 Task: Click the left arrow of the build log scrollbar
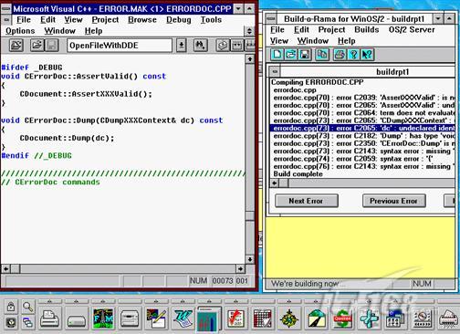coord(275,183)
